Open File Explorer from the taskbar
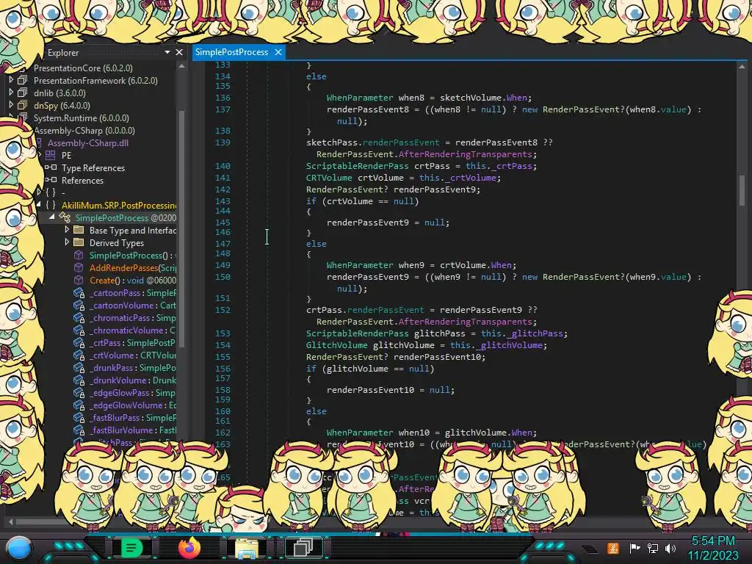Viewport: 752px width, 564px height. tap(247, 548)
